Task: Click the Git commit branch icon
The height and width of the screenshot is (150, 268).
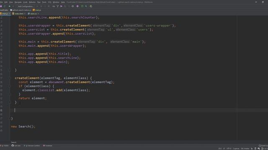Action: 58,6
